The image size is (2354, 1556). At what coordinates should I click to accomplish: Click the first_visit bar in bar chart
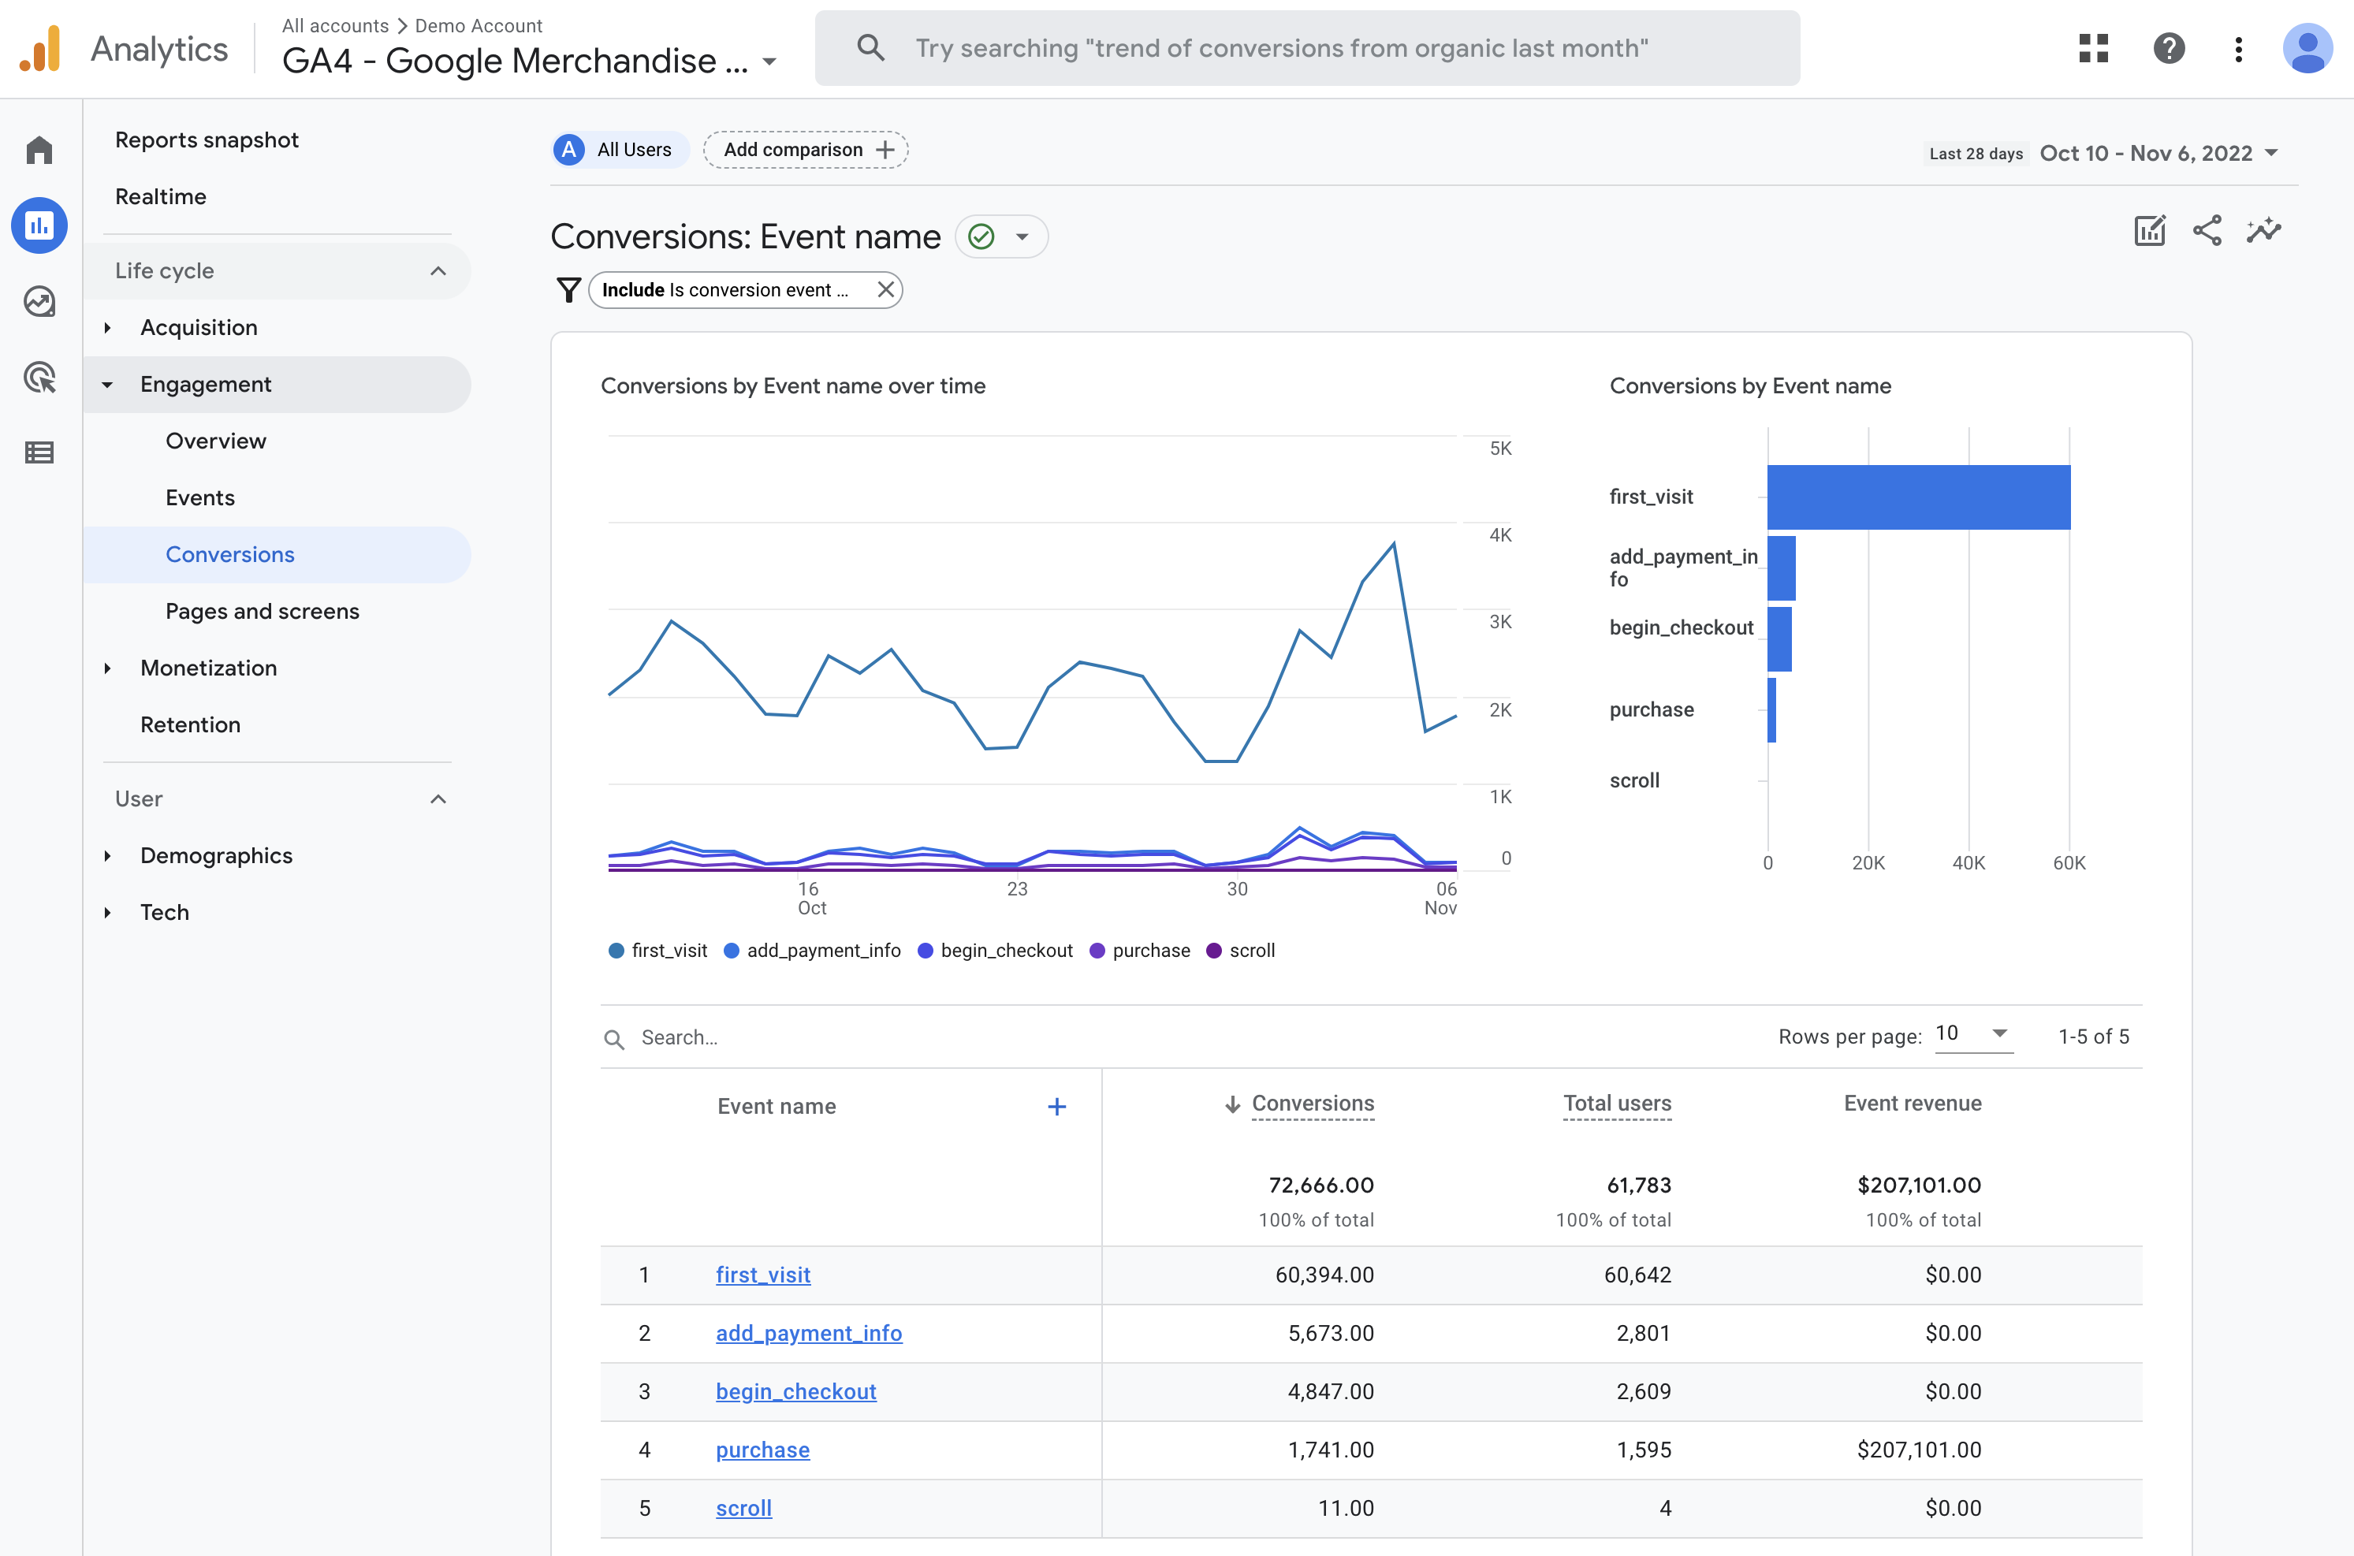pyautogui.click(x=1918, y=497)
